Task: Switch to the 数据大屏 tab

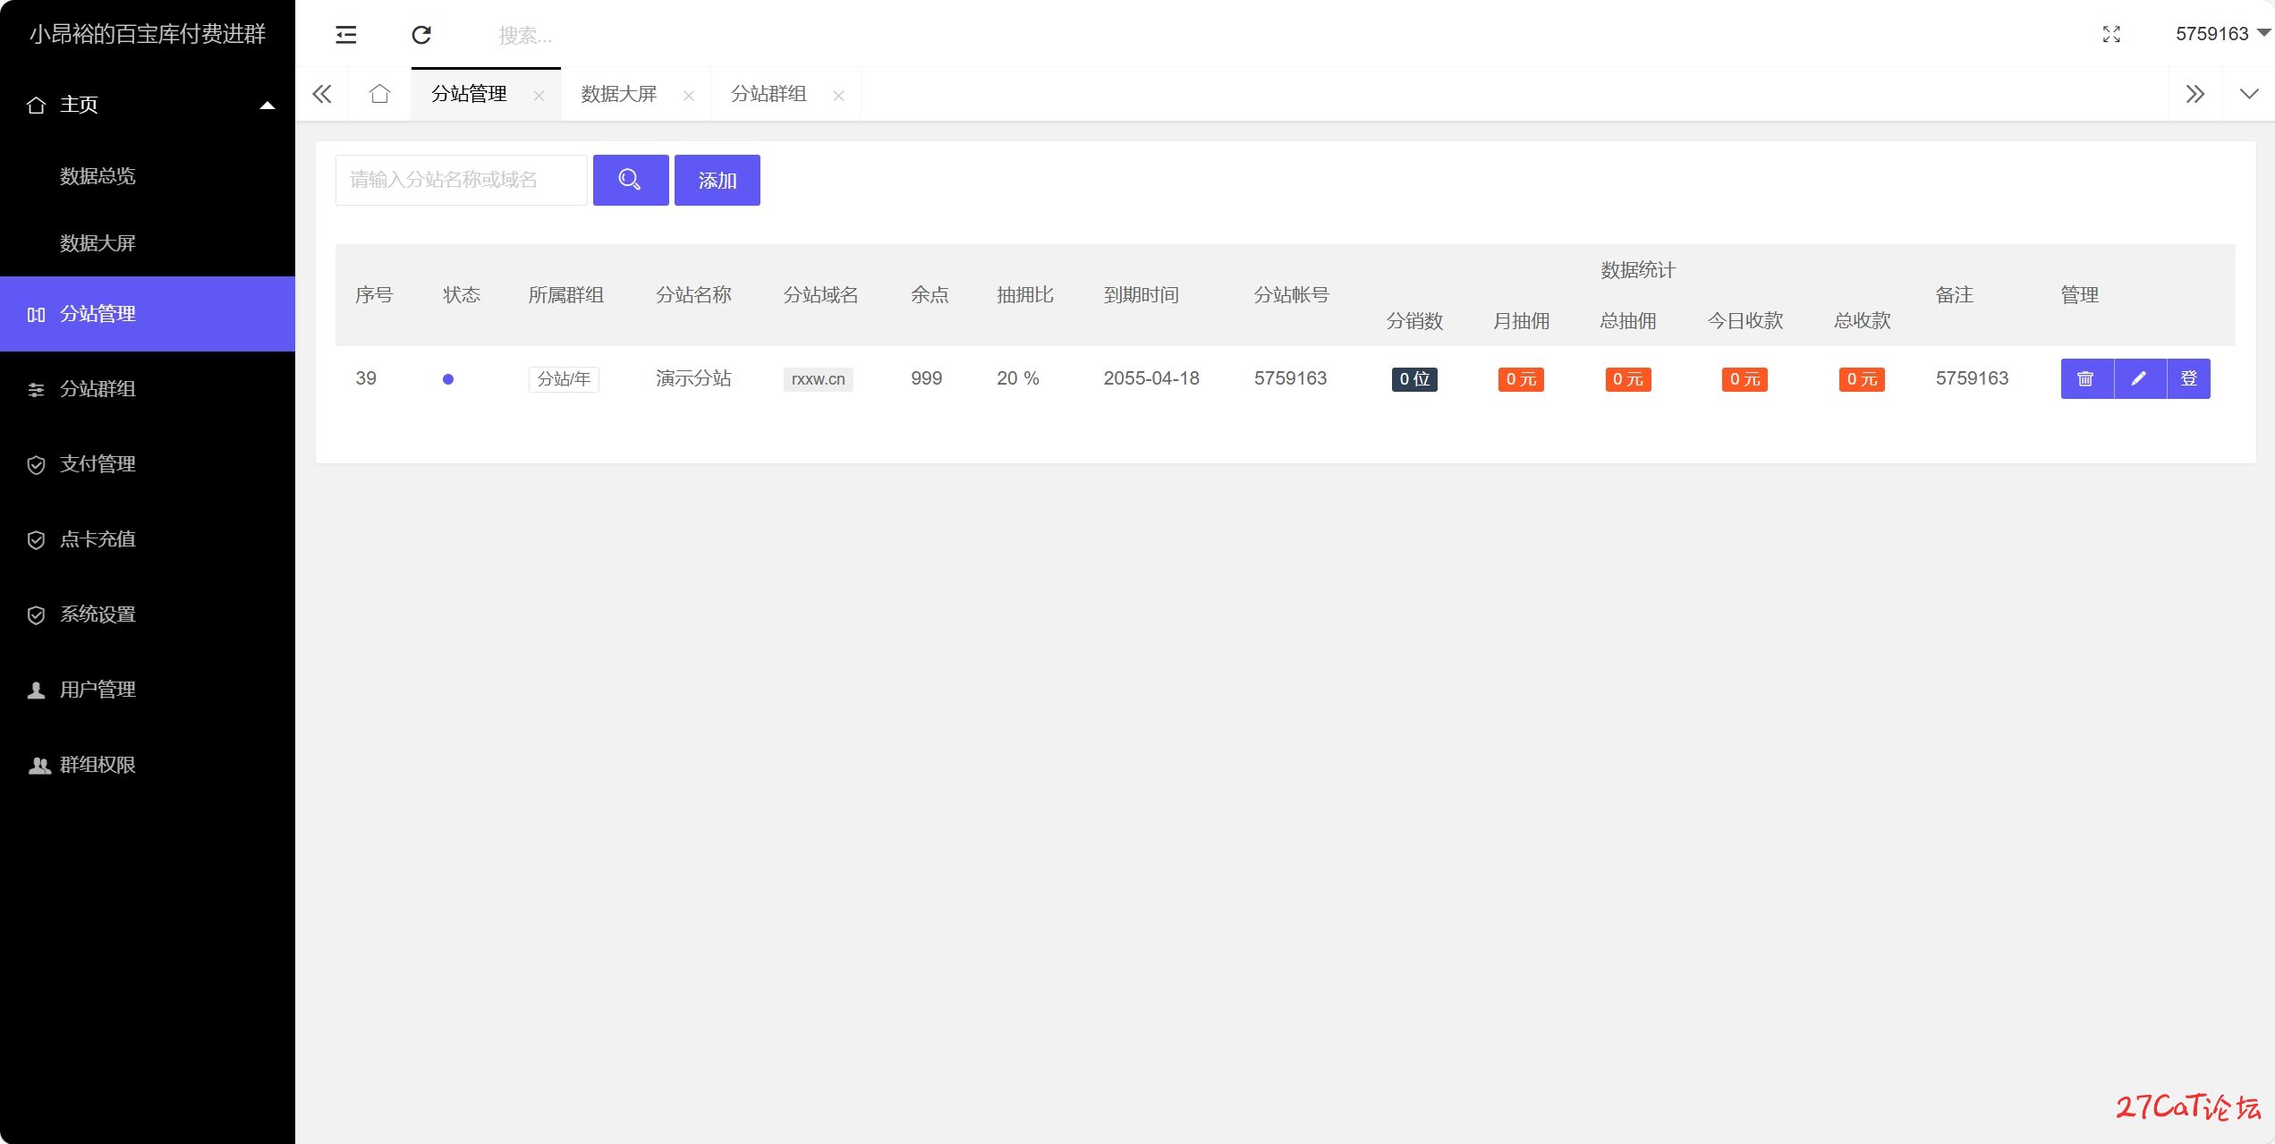Action: coord(618,94)
